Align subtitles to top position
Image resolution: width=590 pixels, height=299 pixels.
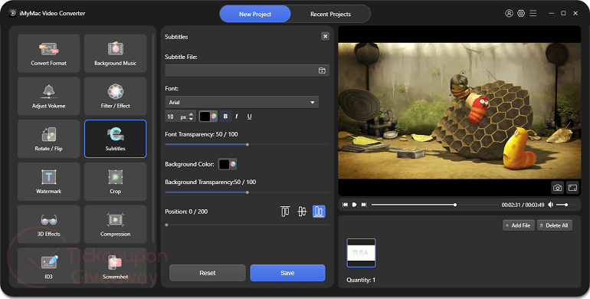[285, 212]
